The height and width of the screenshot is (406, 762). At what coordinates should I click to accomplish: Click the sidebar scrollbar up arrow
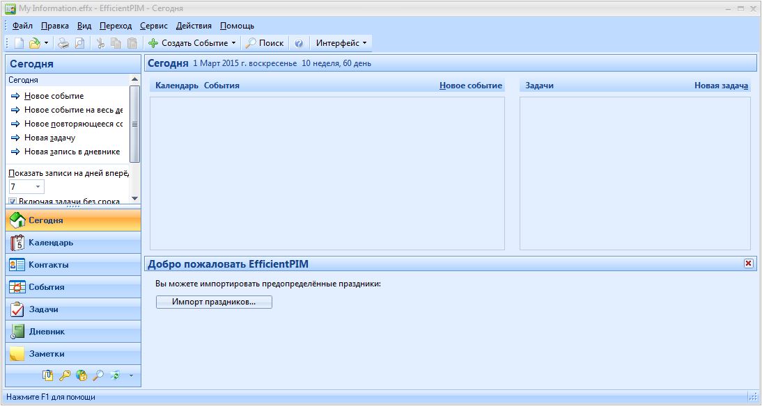click(134, 79)
